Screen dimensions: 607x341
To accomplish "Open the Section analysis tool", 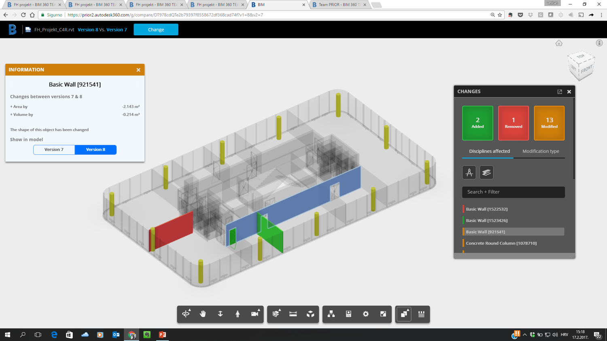I will [276, 314].
